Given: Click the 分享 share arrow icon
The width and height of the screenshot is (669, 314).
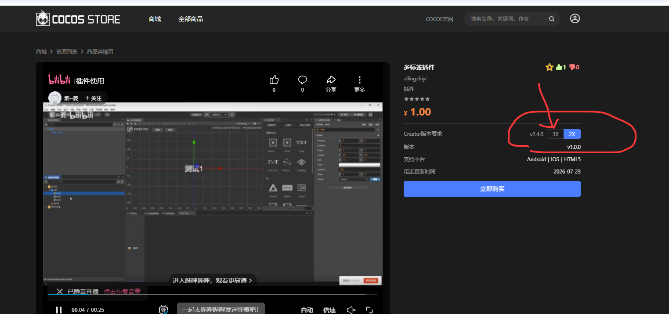Looking at the screenshot, I should point(331,79).
